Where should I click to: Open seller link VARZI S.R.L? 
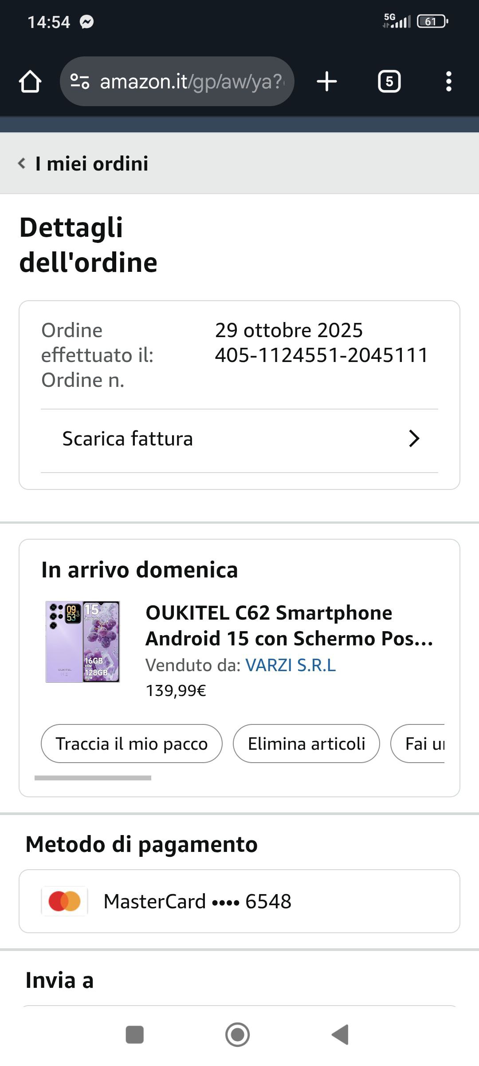[291, 665]
